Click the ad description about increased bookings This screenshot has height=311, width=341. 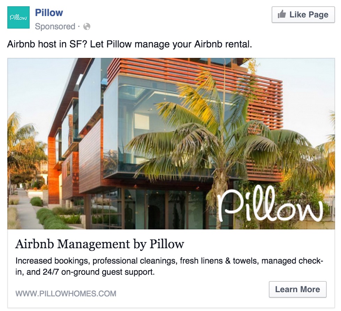[x=169, y=266]
